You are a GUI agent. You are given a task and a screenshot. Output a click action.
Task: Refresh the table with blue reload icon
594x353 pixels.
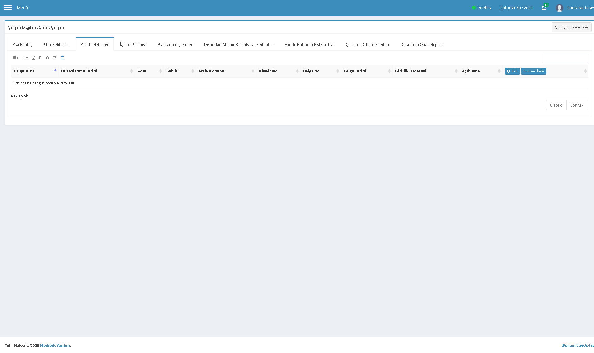[x=62, y=58]
